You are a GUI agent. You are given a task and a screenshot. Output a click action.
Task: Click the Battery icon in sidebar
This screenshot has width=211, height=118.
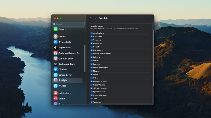(55, 29)
